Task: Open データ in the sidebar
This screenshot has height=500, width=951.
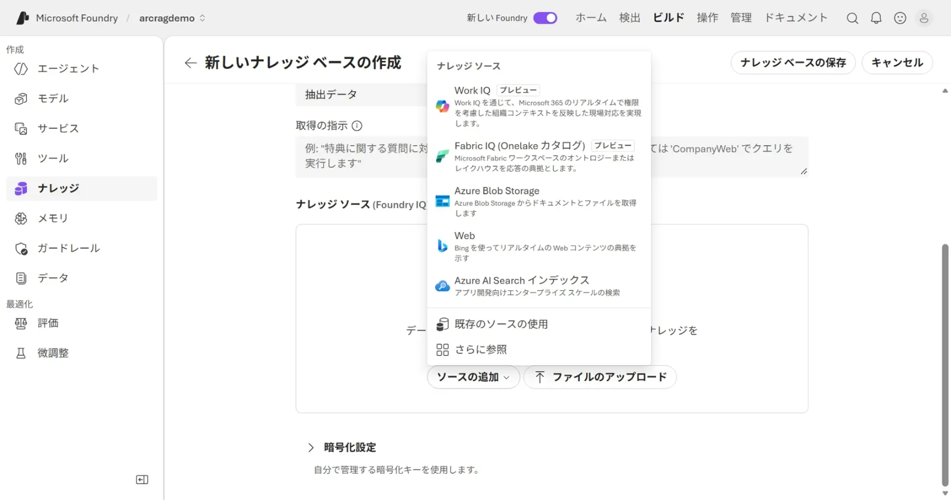Action: tap(82, 278)
